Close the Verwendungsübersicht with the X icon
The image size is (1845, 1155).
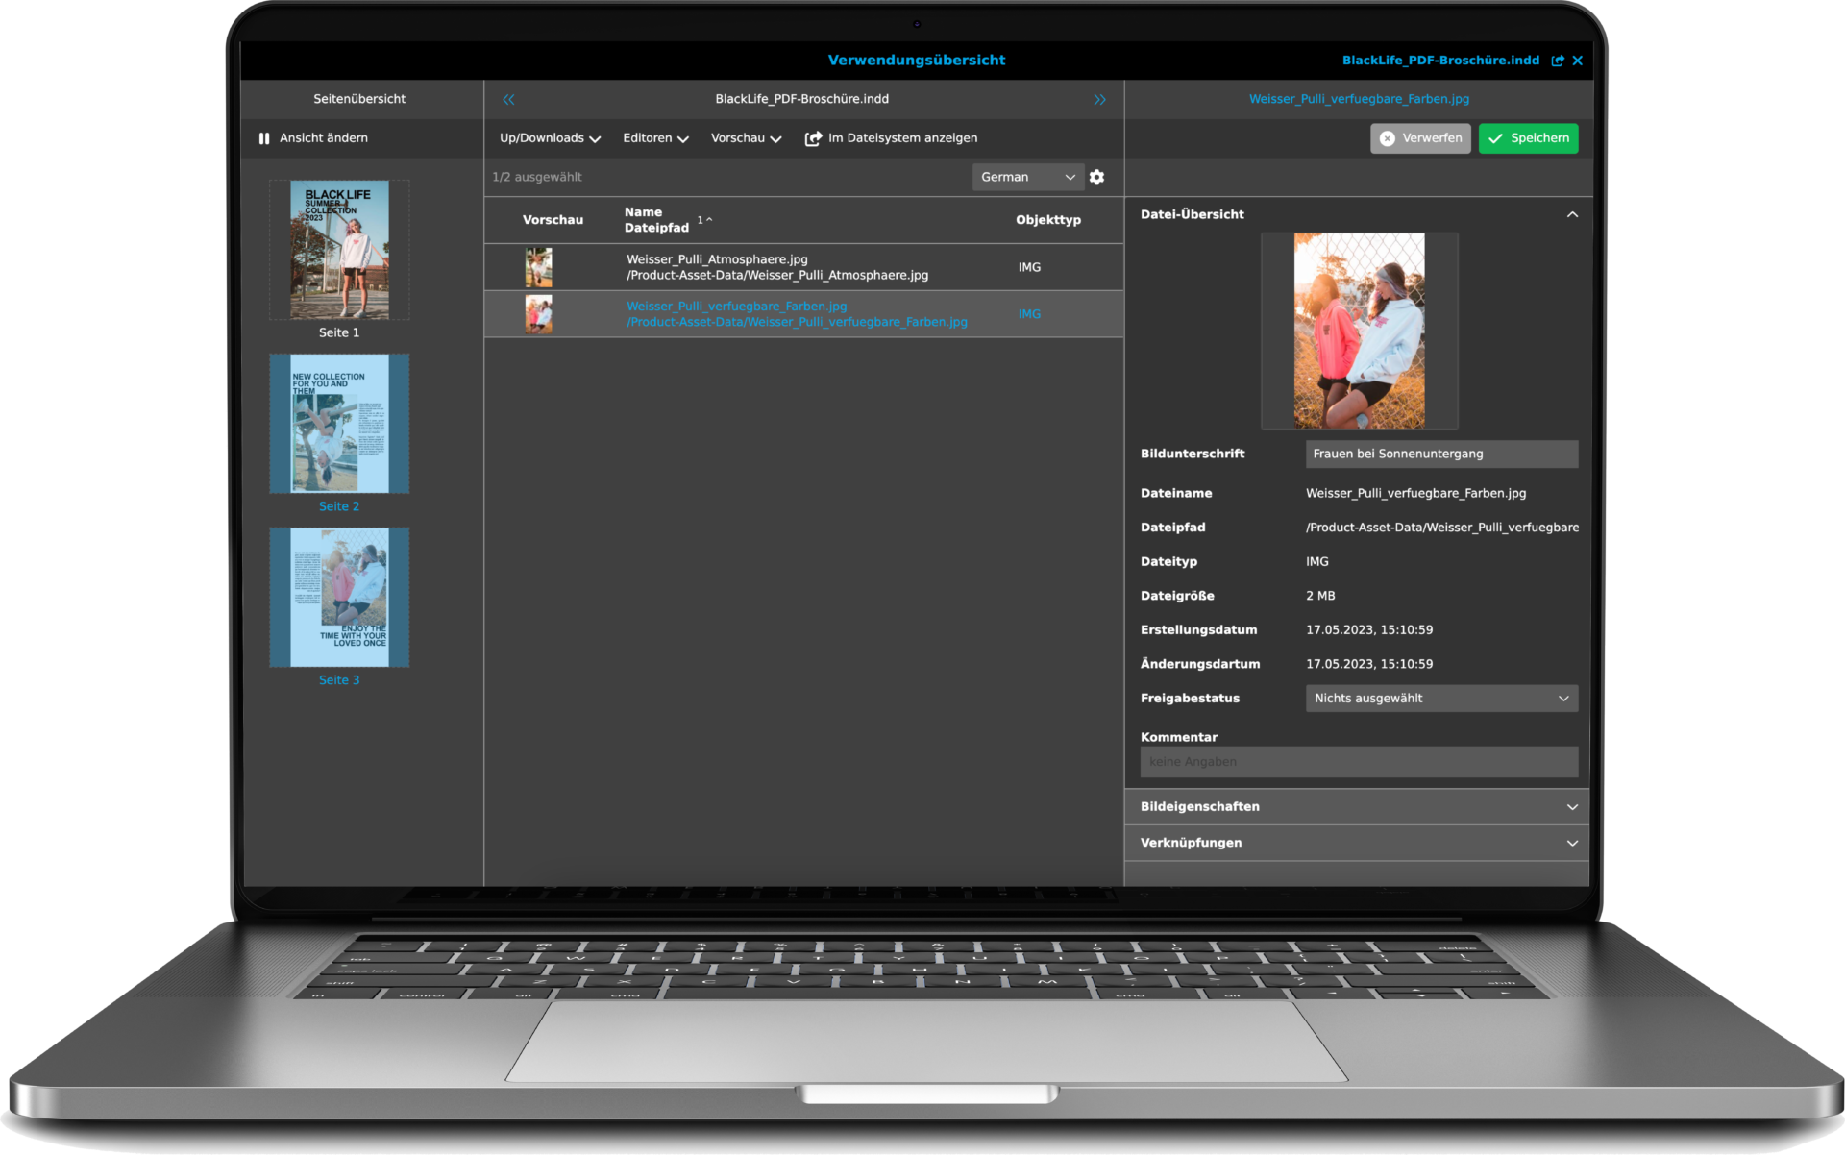pos(1578,61)
